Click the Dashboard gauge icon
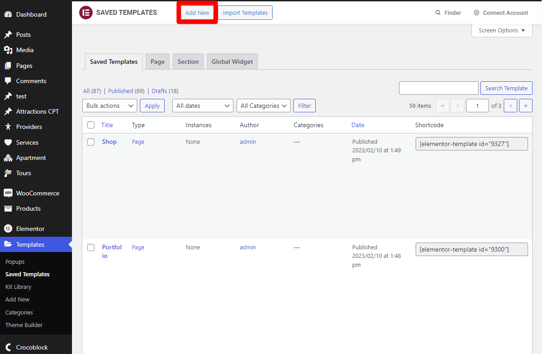The width and height of the screenshot is (542, 354). [8, 14]
